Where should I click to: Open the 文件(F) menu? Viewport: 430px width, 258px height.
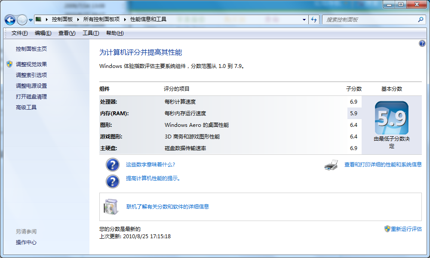tap(19, 33)
